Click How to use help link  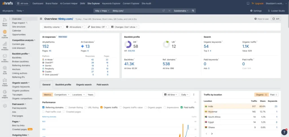(261, 19)
